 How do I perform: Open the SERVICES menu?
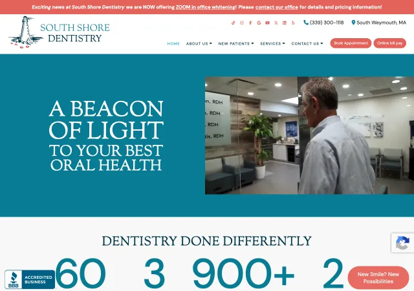[x=270, y=43]
